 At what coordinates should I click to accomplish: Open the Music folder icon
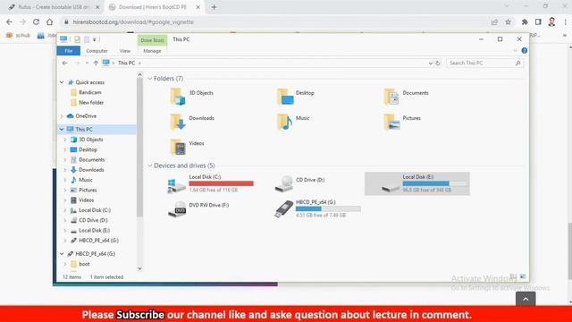pos(285,122)
